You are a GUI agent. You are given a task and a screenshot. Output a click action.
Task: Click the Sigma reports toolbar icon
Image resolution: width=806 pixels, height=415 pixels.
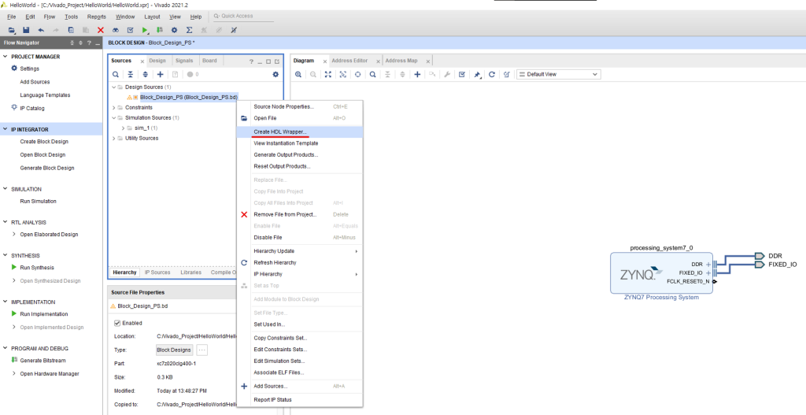189,31
